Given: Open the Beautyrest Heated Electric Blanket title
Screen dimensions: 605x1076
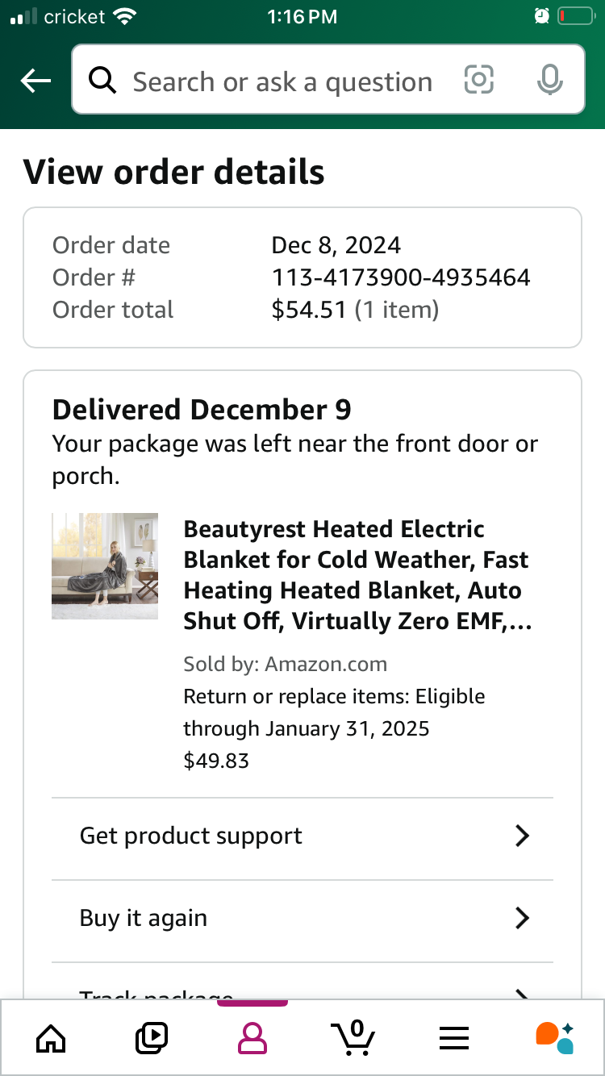Looking at the screenshot, I should coord(358,575).
